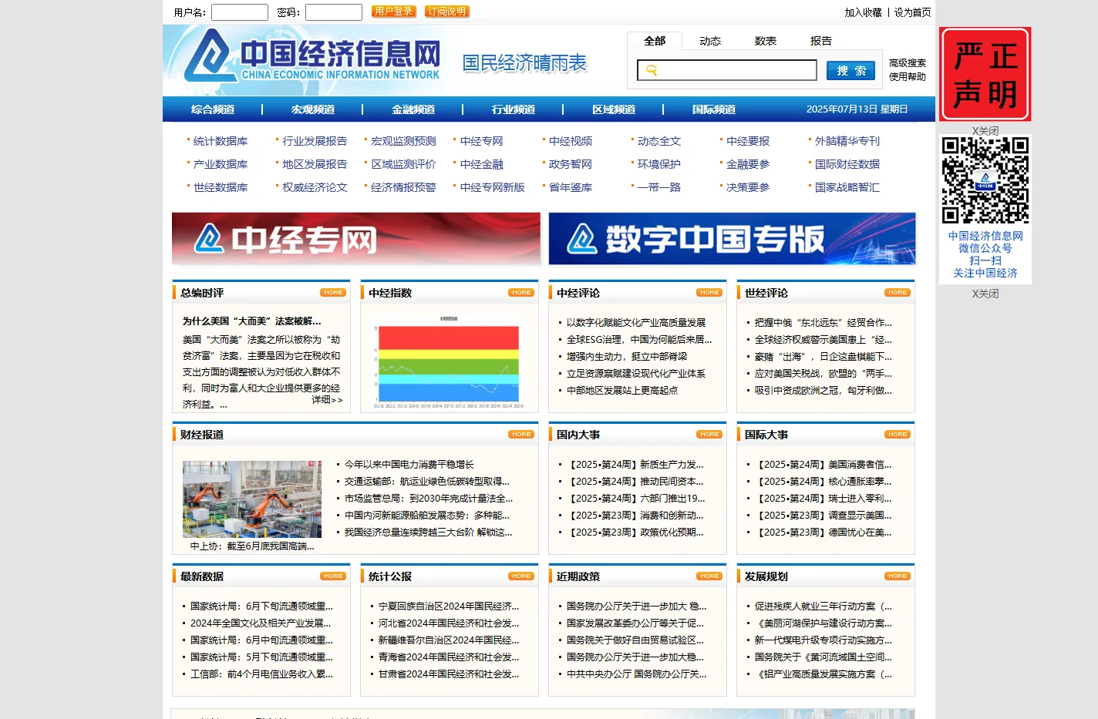
Task: Click MORE icon in 中经评论 panel
Action: pos(709,293)
